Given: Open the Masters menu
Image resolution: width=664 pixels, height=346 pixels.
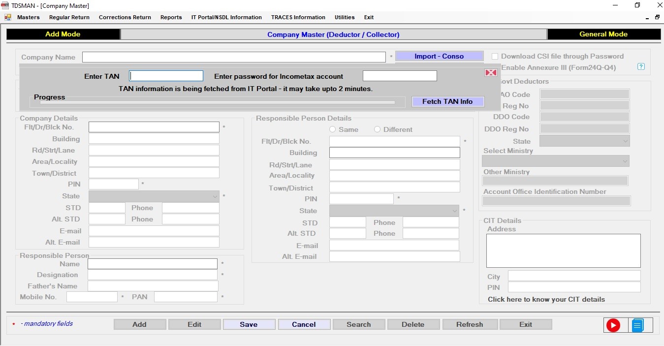Looking at the screenshot, I should [x=29, y=17].
